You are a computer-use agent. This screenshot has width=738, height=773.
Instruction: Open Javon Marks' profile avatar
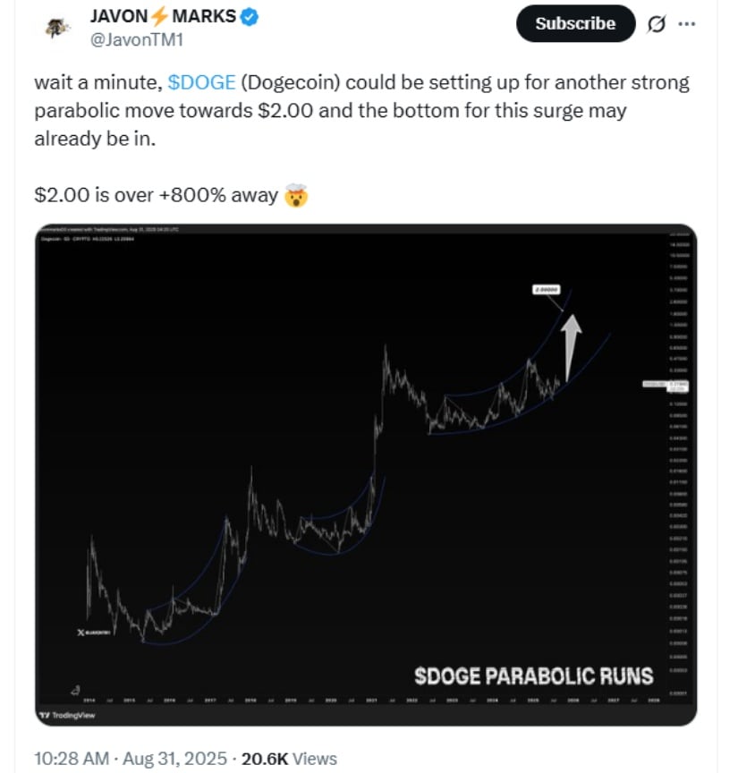point(57,28)
